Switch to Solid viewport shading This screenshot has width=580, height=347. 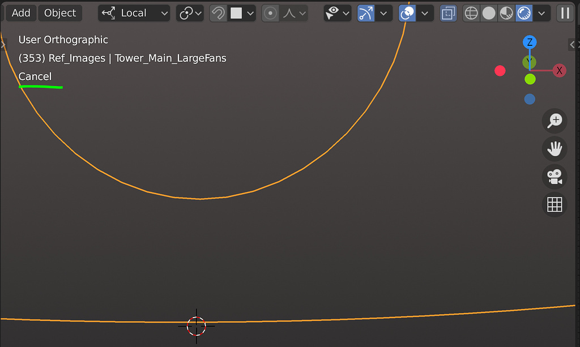tap(489, 14)
